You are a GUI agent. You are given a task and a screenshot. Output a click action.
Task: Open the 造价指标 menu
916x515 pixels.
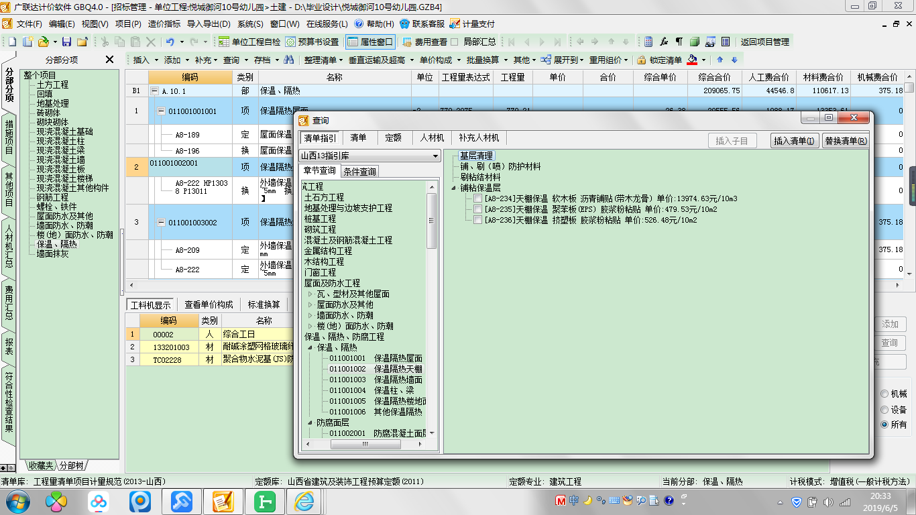pos(164,23)
